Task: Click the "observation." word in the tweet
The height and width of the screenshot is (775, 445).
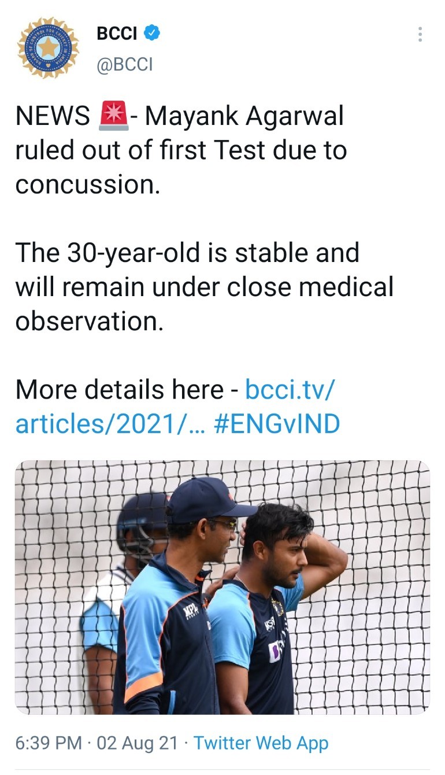Action: click(x=90, y=322)
